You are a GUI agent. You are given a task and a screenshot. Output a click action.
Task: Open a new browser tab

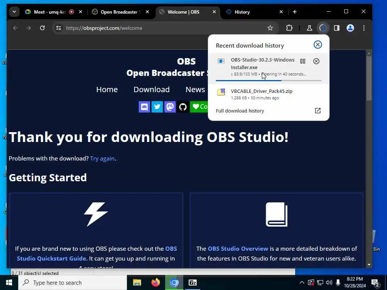[x=295, y=12]
